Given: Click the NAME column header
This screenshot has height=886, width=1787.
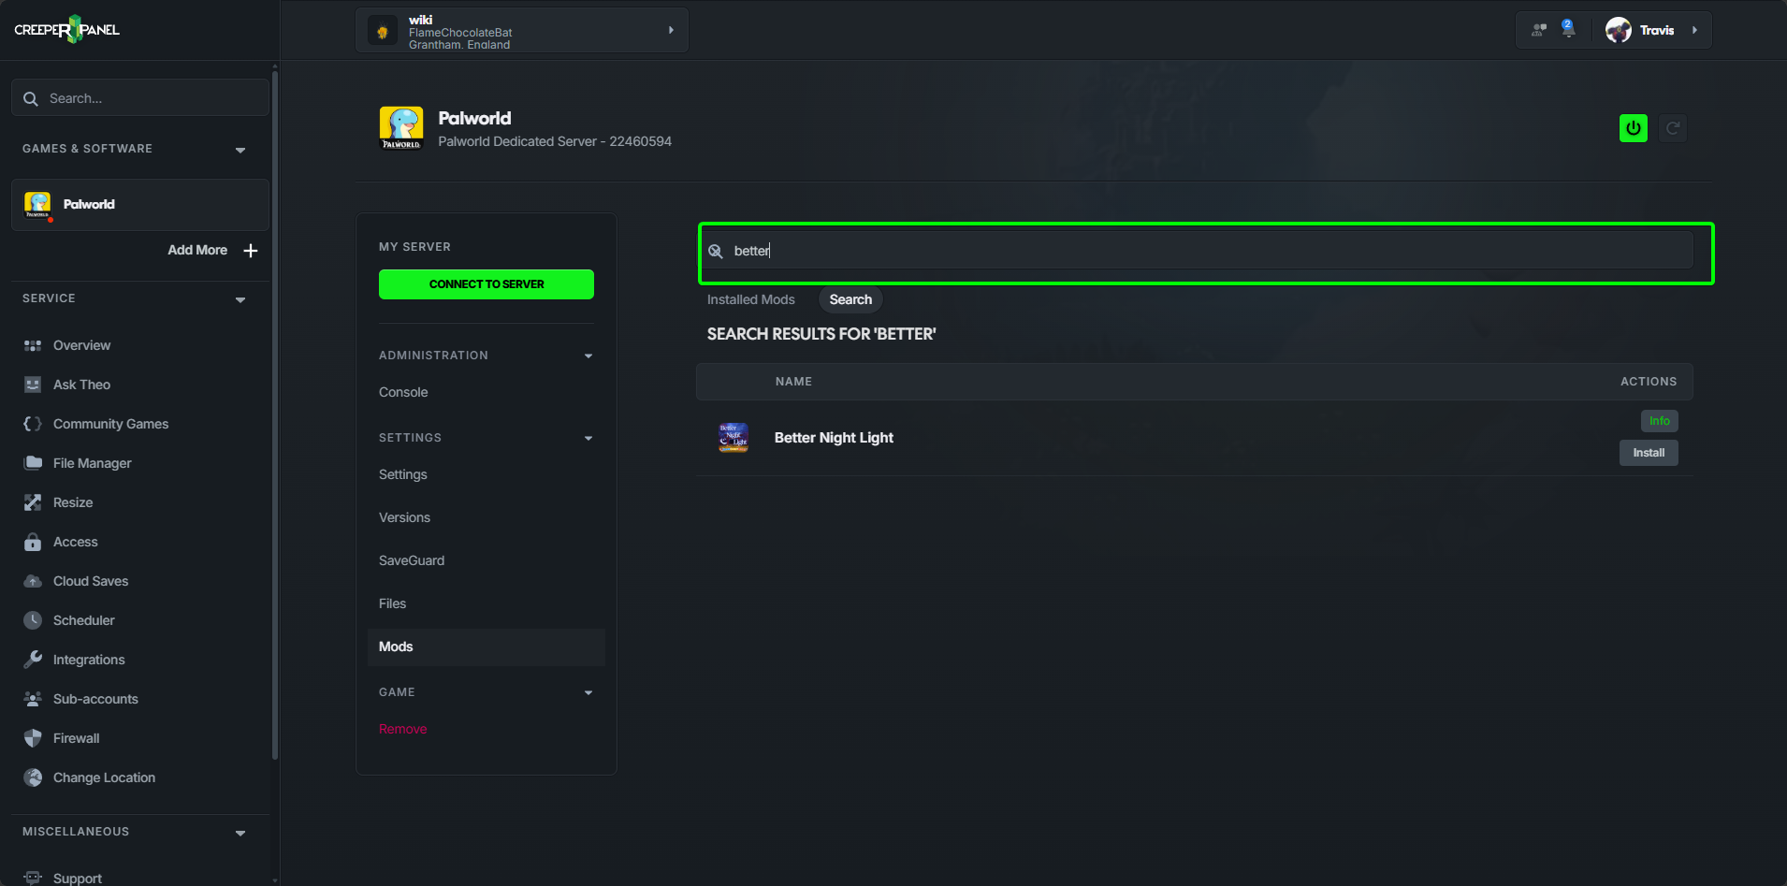Looking at the screenshot, I should (793, 382).
